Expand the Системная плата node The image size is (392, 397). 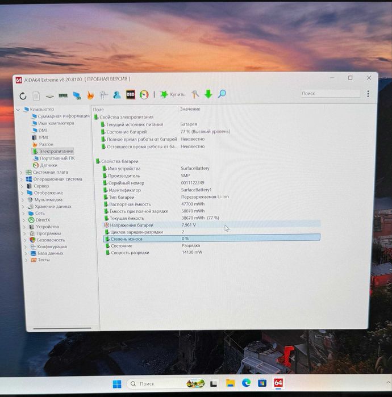pos(21,173)
